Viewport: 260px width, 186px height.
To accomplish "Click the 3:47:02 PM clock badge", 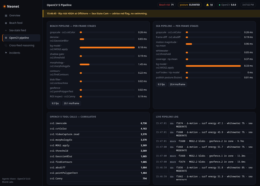I will (x=248, y=5).
